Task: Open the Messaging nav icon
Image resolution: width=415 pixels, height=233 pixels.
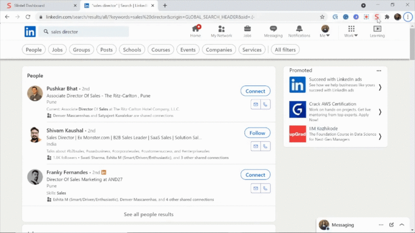Action: pos(273,29)
